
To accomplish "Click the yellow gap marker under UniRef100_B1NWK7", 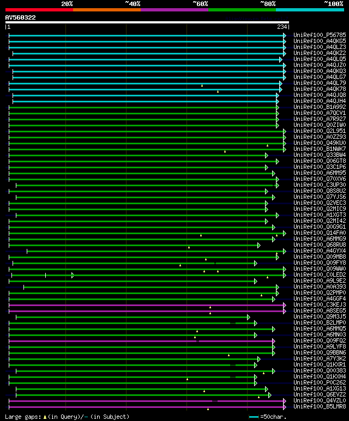I will [x=225, y=152].
